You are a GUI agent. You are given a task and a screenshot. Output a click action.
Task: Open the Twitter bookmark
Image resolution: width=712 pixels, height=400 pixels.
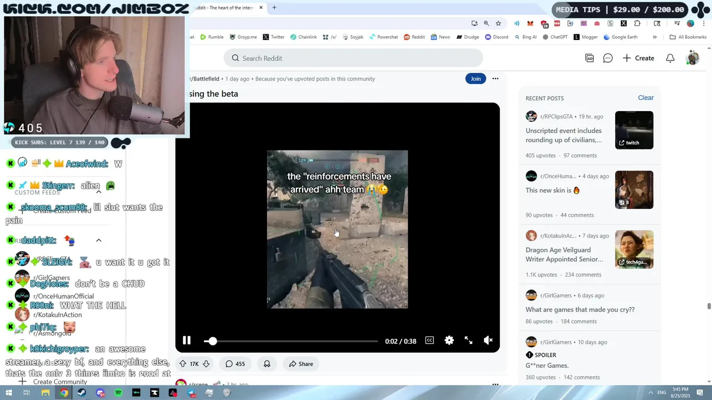pyautogui.click(x=274, y=37)
